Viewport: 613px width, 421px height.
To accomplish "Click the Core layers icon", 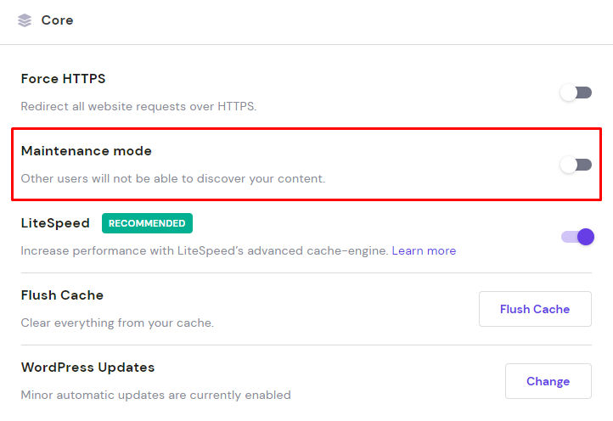I will tap(25, 20).
